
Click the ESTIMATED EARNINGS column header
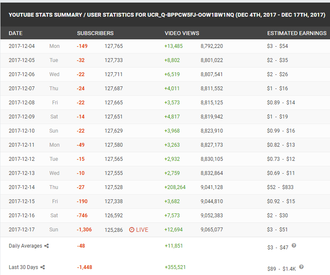pyautogui.click(x=297, y=33)
